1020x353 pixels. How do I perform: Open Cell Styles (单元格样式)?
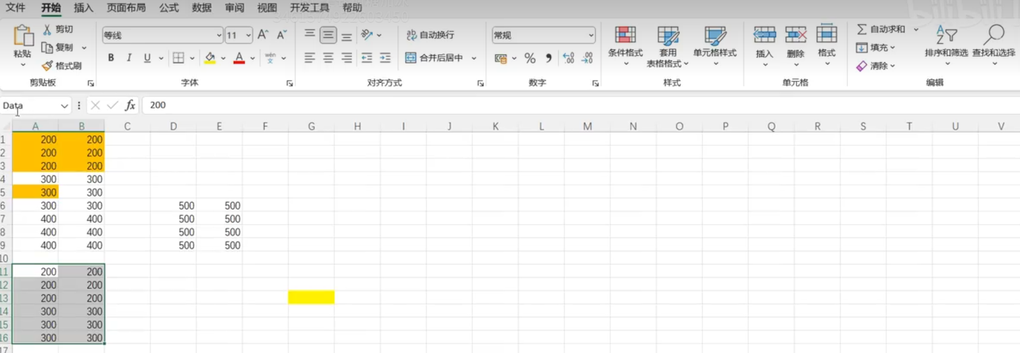715,46
